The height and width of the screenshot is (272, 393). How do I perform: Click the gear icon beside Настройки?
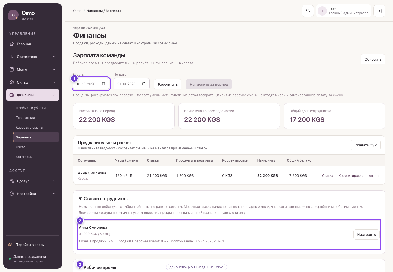tap(12, 194)
